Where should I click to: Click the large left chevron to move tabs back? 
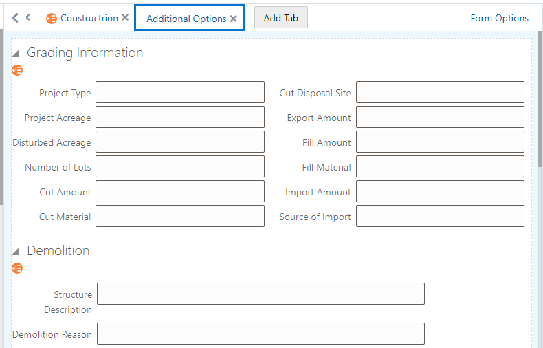(15, 18)
